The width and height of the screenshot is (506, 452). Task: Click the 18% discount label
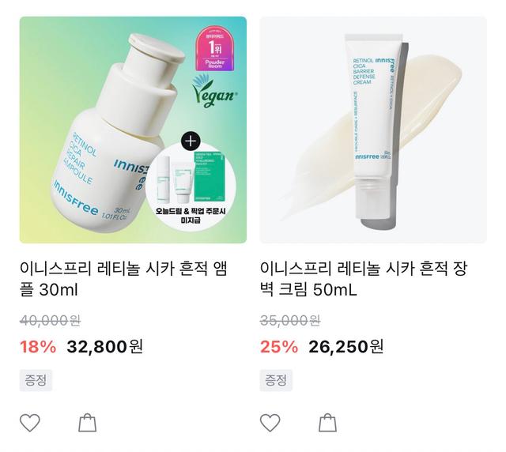(x=38, y=347)
